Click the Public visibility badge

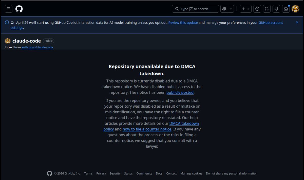coord(48,41)
